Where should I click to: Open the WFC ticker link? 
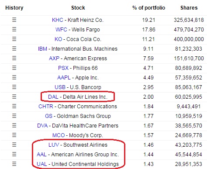pos(61,30)
